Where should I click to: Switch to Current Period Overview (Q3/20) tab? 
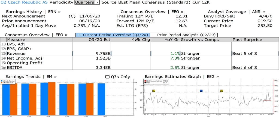113,35
